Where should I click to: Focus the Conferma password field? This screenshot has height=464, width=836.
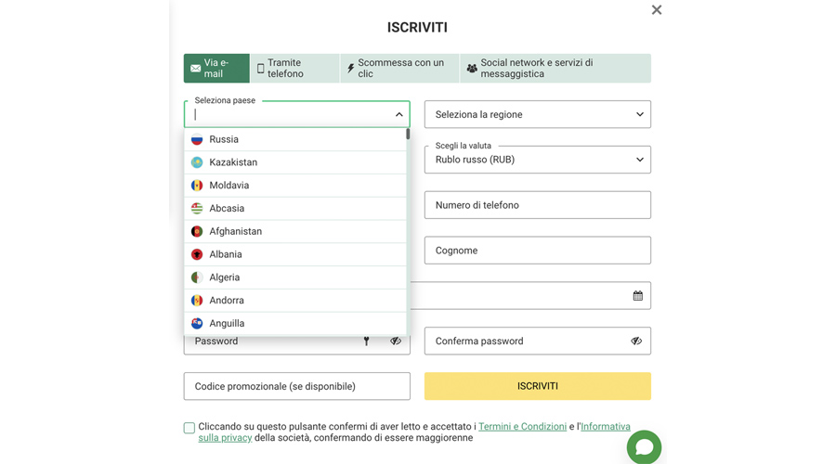coord(538,341)
